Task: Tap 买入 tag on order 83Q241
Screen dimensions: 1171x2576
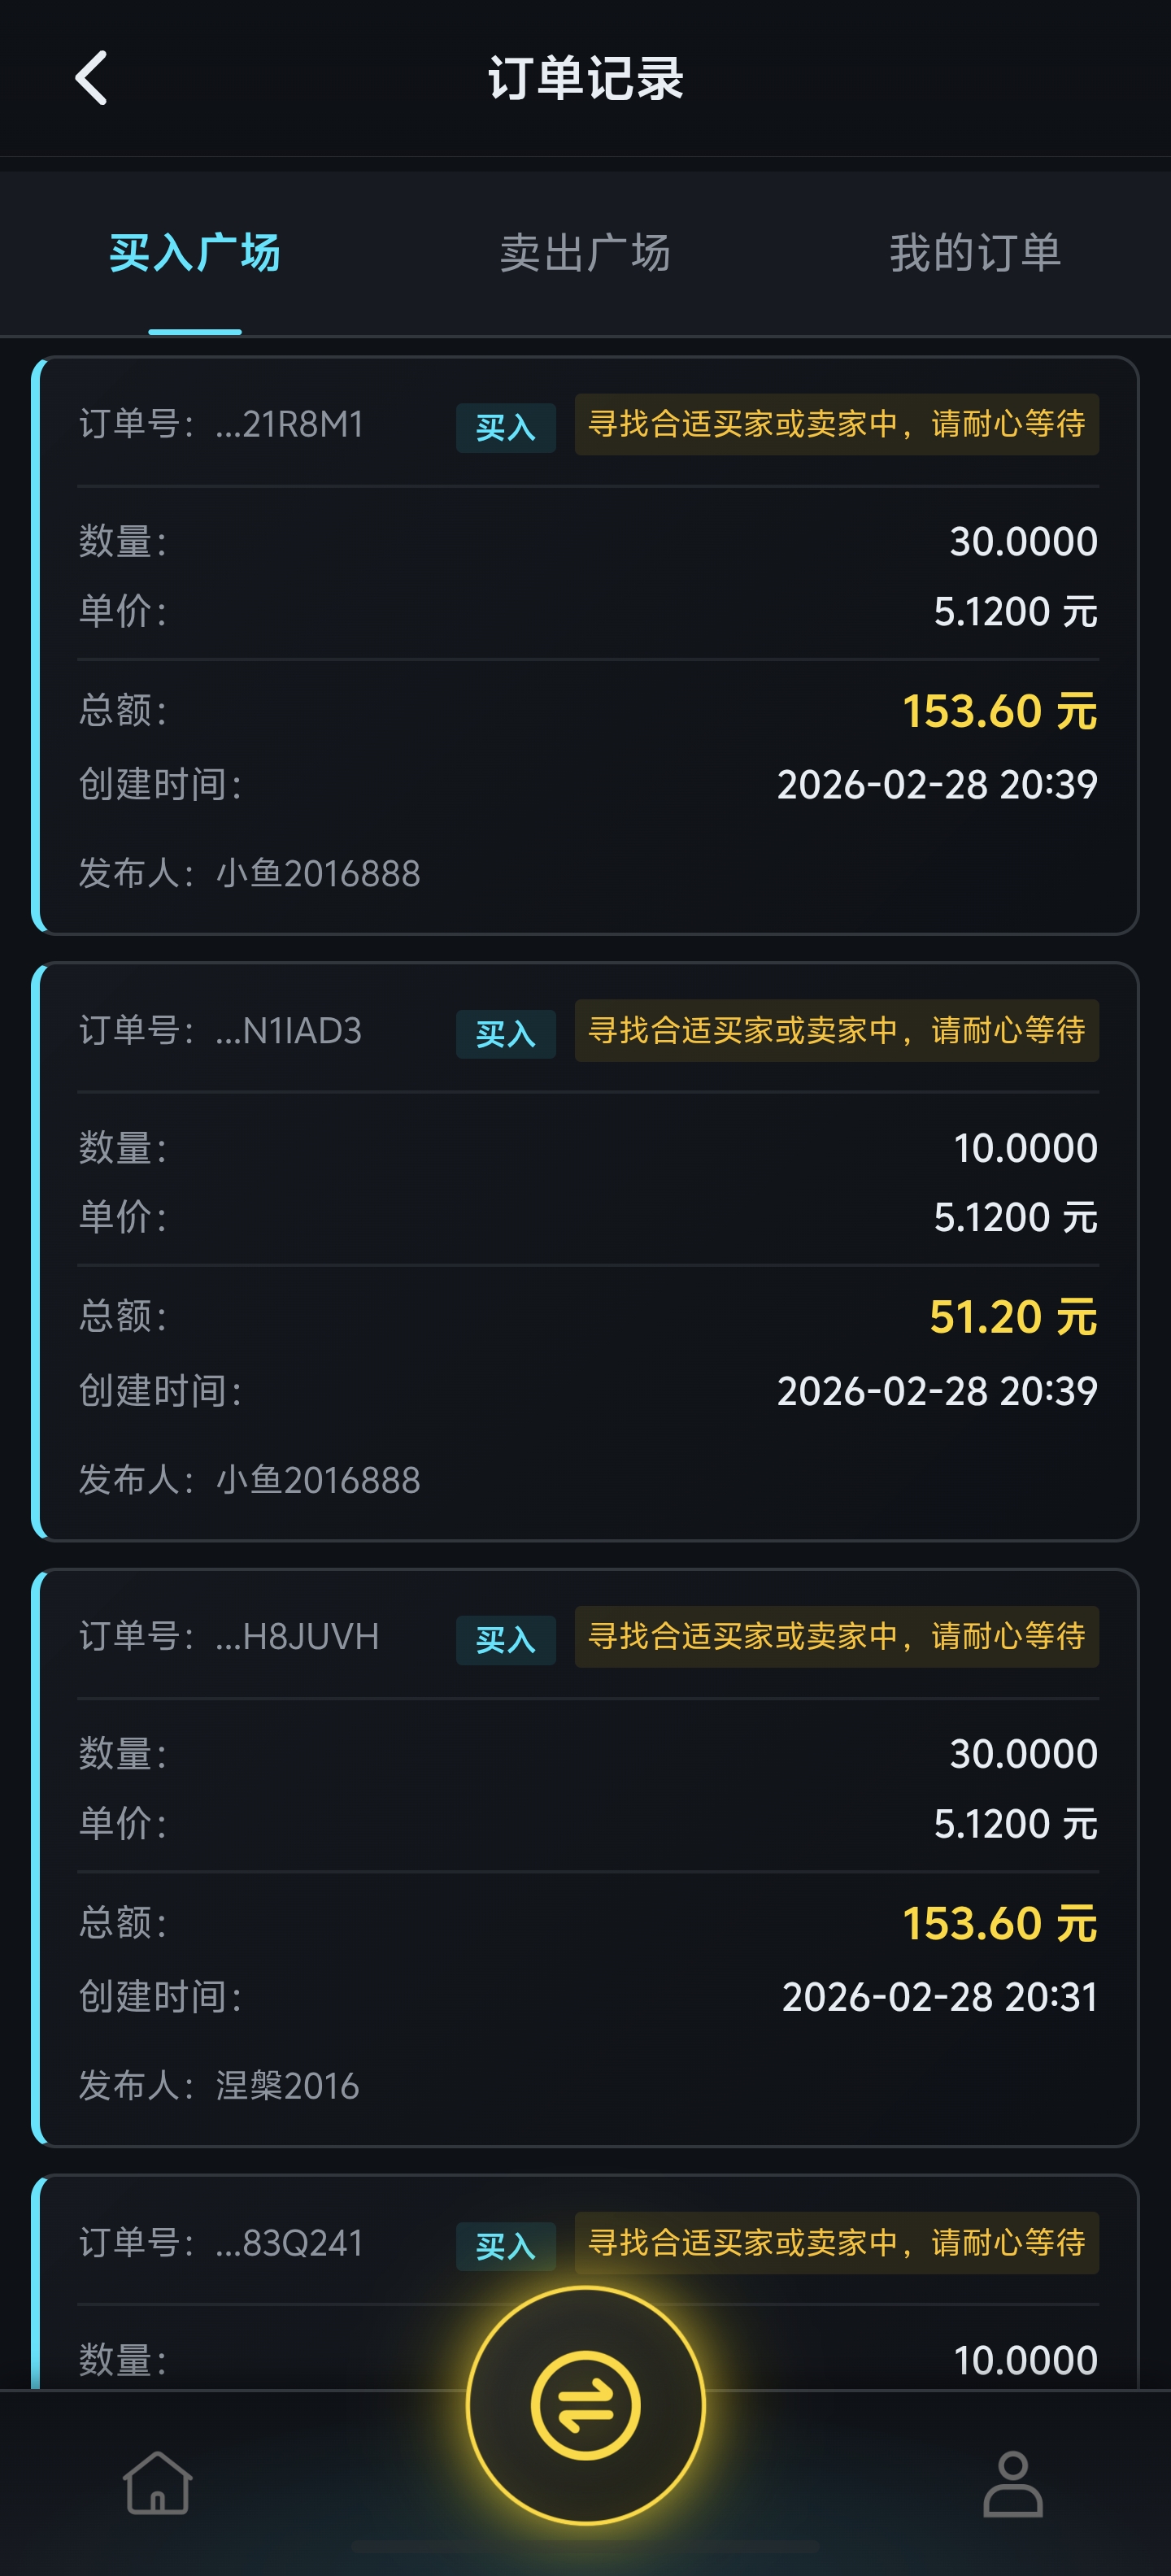Action: pyautogui.click(x=505, y=2246)
